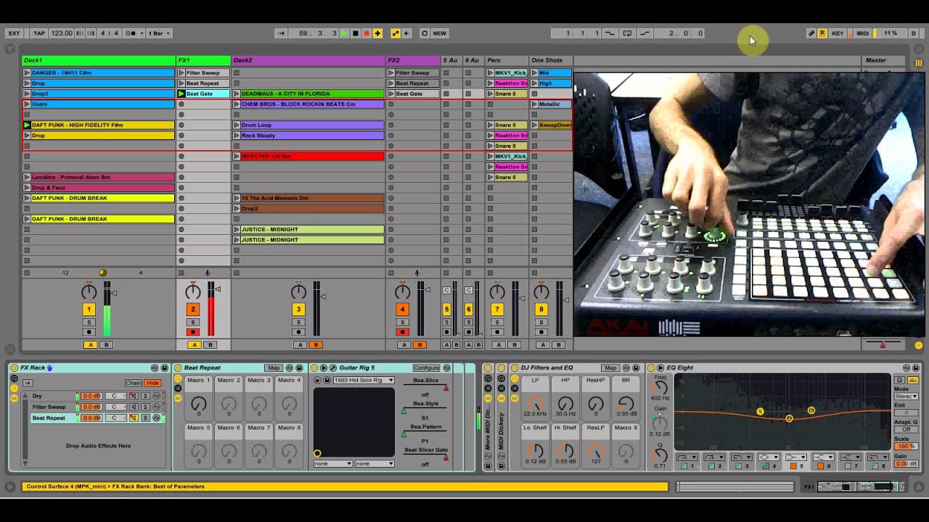The image size is (929, 522).
Task: Launch the Rock Steady clip
Action: (x=236, y=136)
